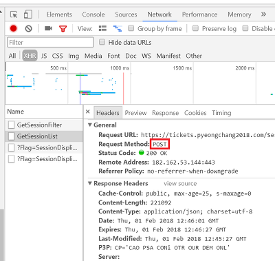This screenshot has height=261, width=275.
Task: Switch to the Sources tab
Action: pos(126,14)
